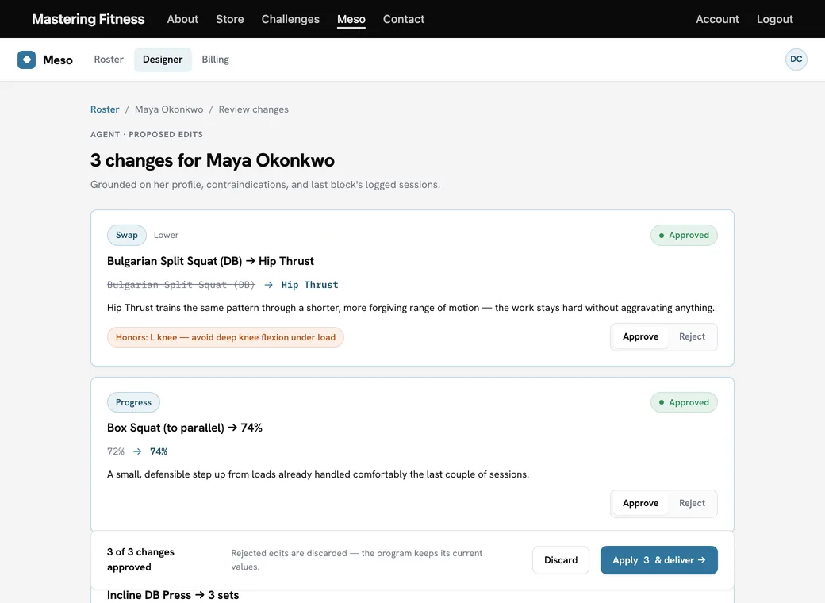Switch to the Roster tab
The image size is (825, 603).
109,60
